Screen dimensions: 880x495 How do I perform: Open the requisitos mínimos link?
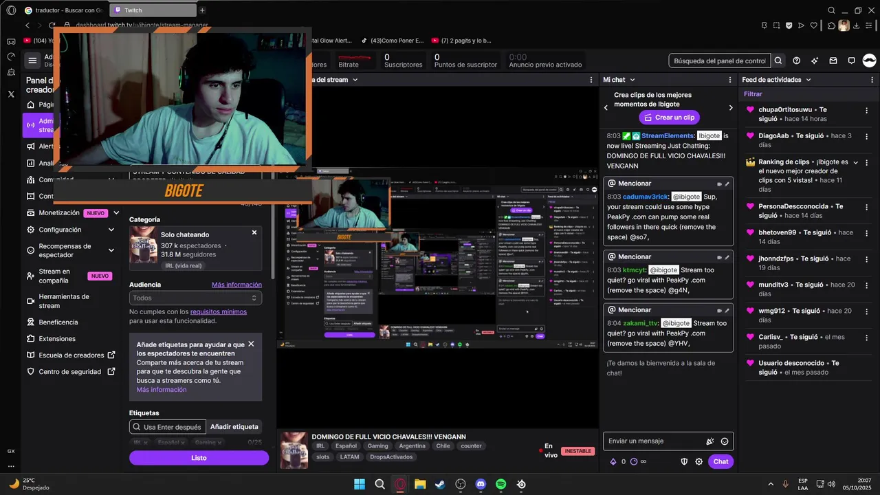(x=218, y=312)
